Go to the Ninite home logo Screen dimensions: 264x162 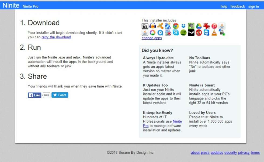(11, 6)
